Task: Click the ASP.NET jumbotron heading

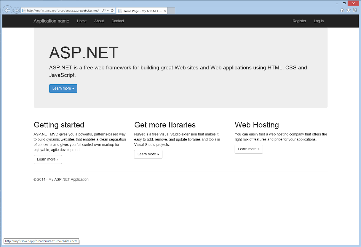Action: (84, 53)
